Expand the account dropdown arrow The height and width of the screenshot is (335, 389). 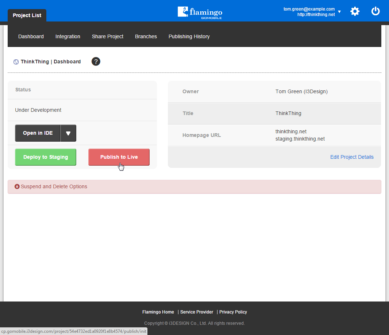tap(339, 12)
